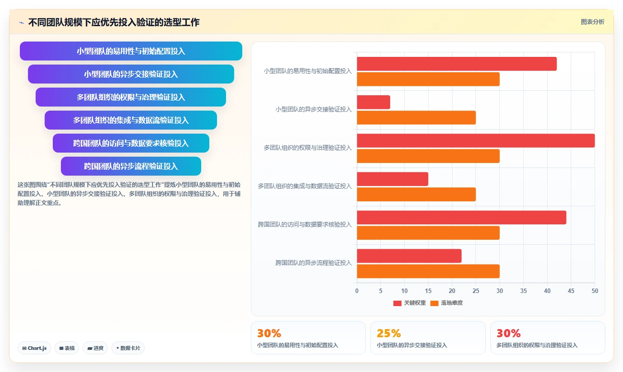Viewport: 623px width, 372px height.
Task: Click red 关键权重 bar for 跨国团队的访问与数据要求核验投入
Action: 461,217
